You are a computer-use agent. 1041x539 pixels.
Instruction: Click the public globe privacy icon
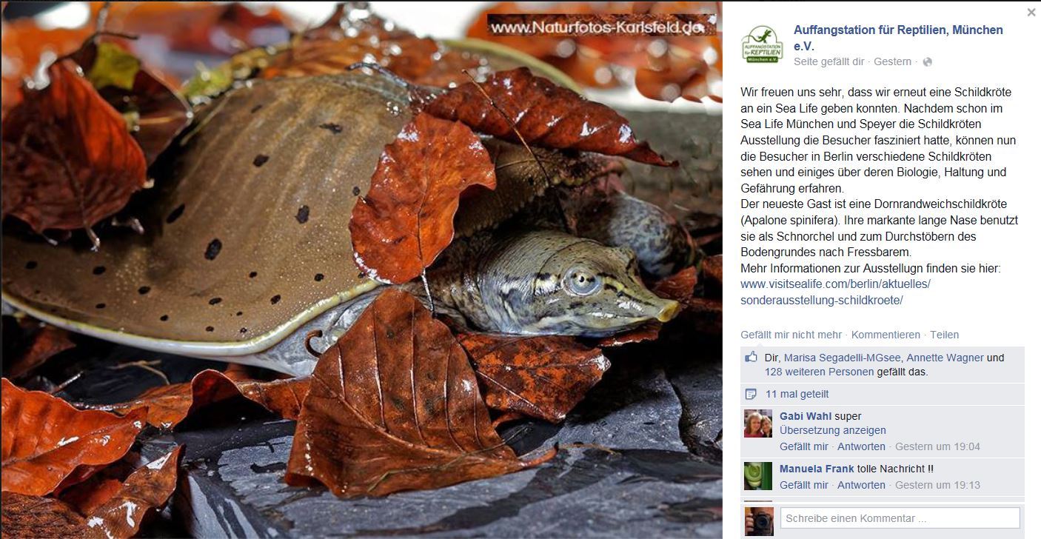[928, 62]
